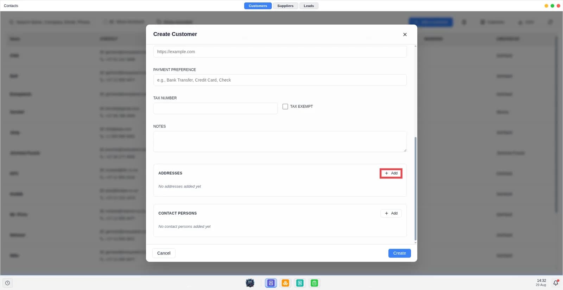Click the green window control dot
Viewport: 563px width, 290px height.
(552, 6)
